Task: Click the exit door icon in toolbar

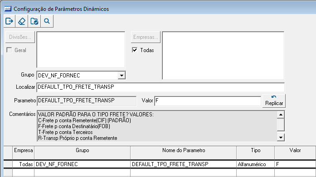Action: 9,21
